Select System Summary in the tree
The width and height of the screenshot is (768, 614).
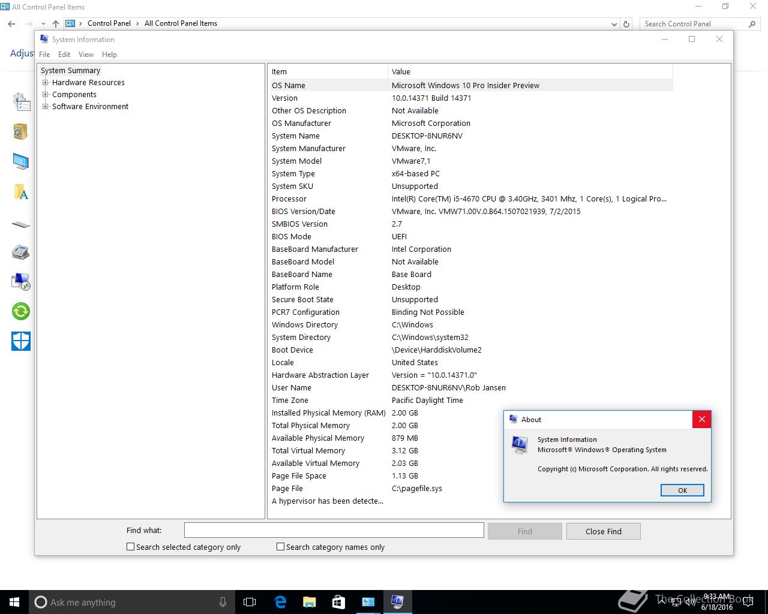(x=70, y=71)
